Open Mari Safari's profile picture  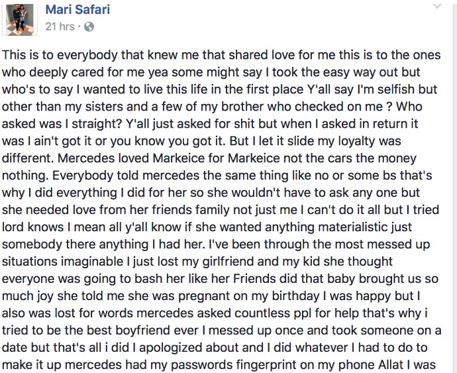20,21
